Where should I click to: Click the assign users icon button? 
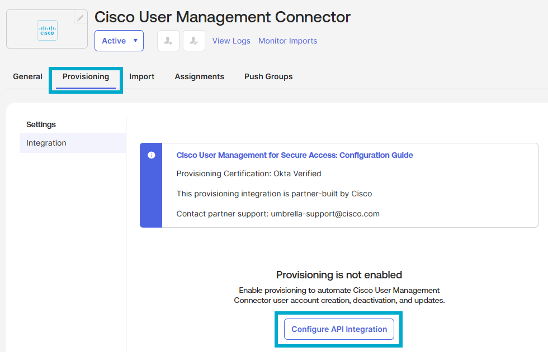[x=168, y=41]
